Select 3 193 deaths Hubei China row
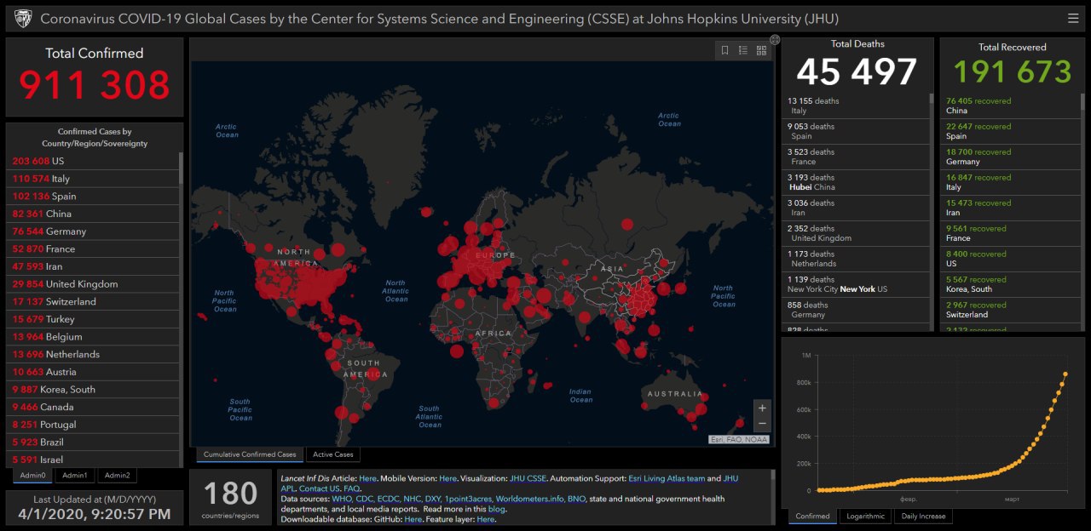The height and width of the screenshot is (531, 1091). coord(856,182)
